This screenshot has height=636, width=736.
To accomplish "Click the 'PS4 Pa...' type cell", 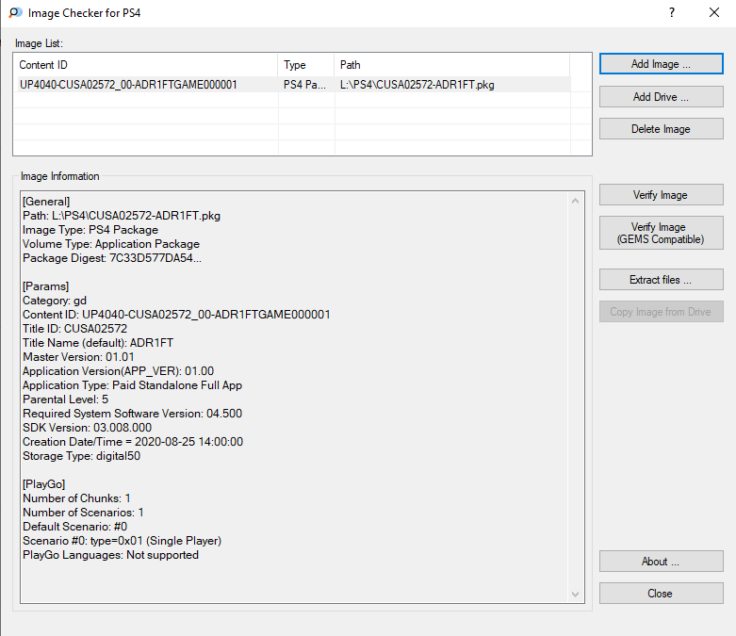I will tap(305, 85).
